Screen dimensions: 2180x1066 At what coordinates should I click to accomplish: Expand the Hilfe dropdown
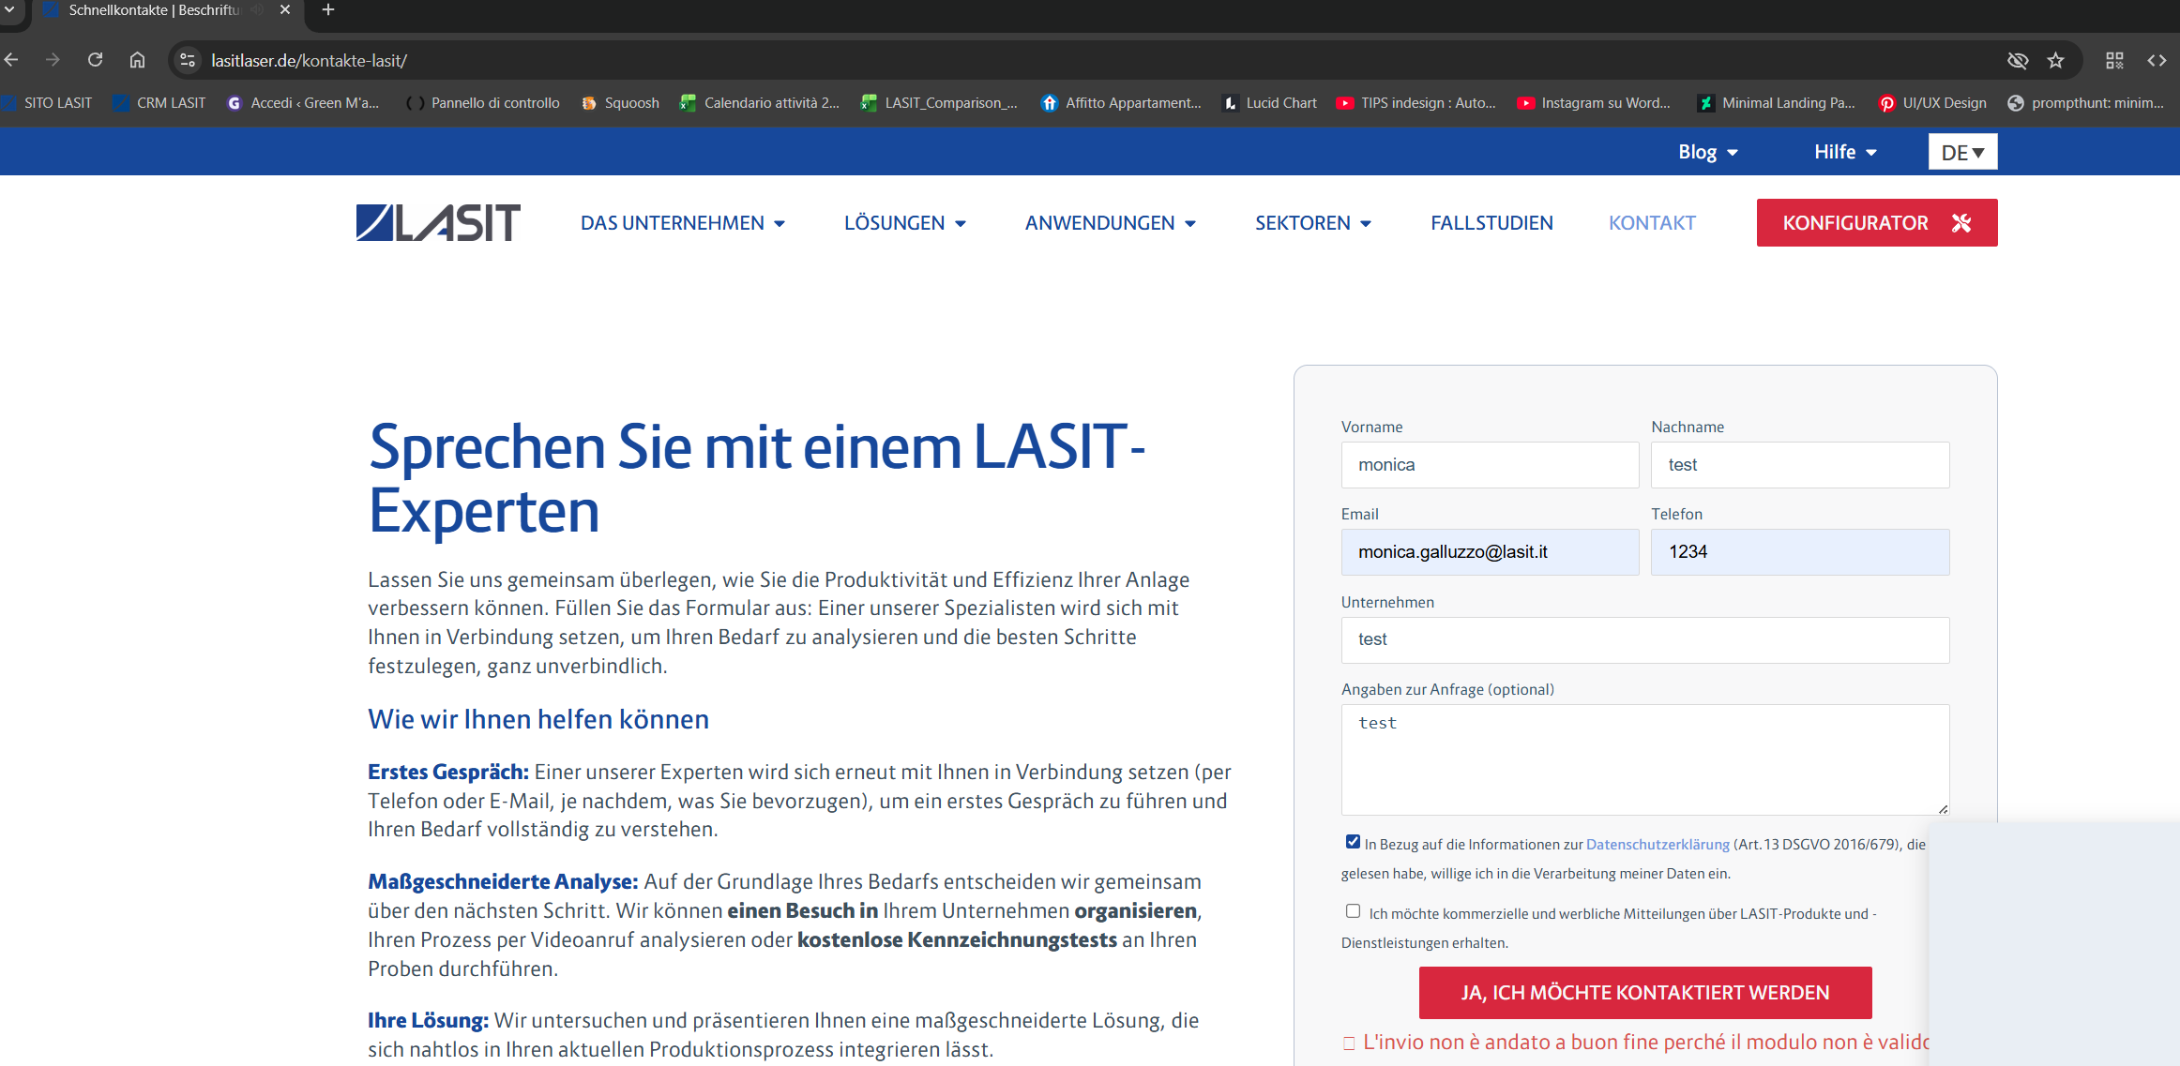(x=1844, y=152)
